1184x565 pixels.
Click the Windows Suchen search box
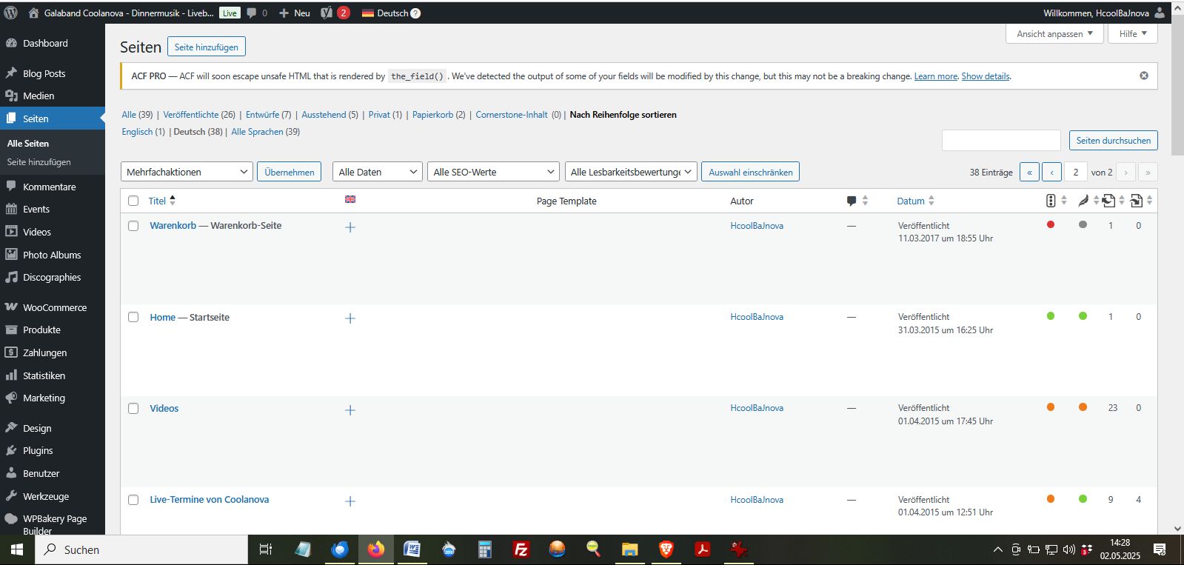(141, 549)
